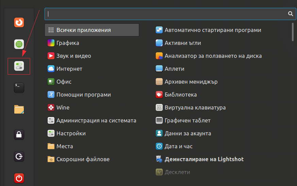This screenshot has width=297, height=186.
Task: Open the Графика category
Action: [92, 43]
